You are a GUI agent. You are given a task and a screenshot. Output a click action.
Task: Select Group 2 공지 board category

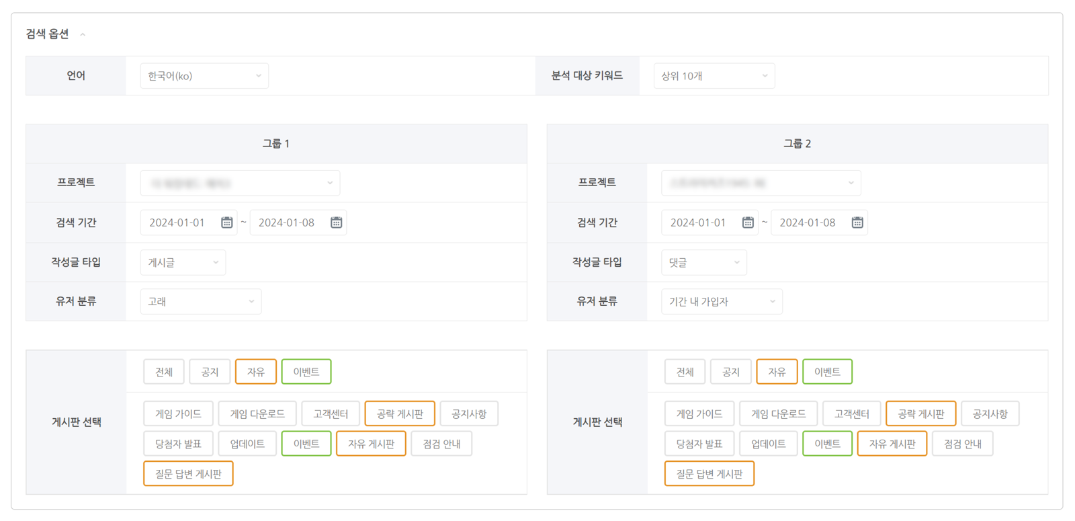[730, 372]
